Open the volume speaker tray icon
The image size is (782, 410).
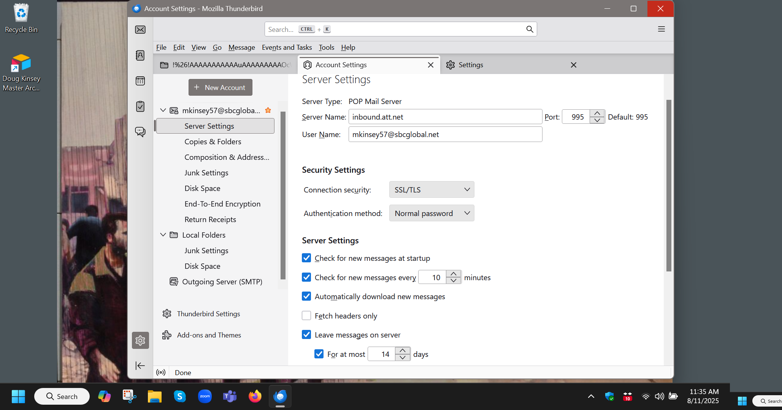click(659, 396)
